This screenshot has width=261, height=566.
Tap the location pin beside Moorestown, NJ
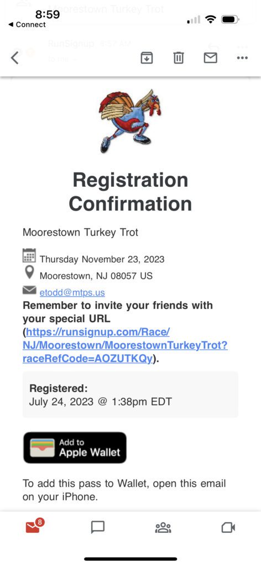(29, 272)
